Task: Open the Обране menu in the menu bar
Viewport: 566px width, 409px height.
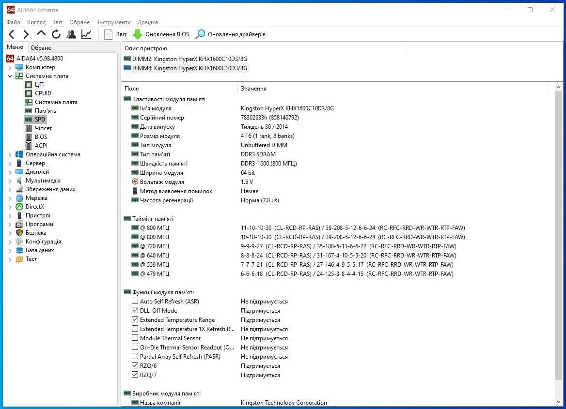Action: click(x=79, y=22)
